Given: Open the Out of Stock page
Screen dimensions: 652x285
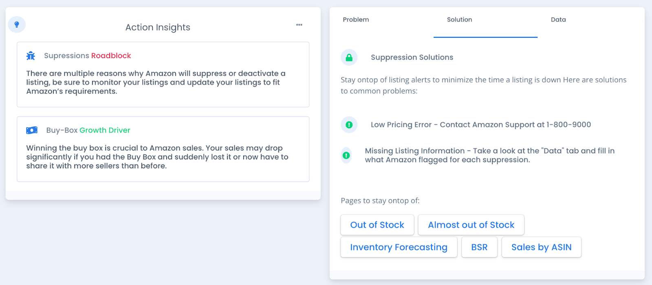Looking at the screenshot, I should 377,225.
